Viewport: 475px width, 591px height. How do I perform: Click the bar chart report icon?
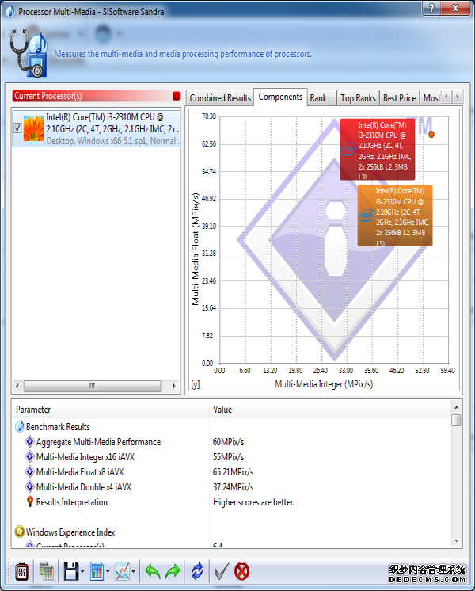click(97, 571)
